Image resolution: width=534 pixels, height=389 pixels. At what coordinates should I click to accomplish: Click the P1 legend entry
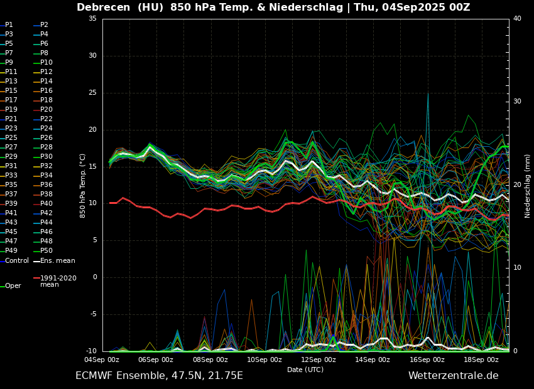tap(9, 25)
